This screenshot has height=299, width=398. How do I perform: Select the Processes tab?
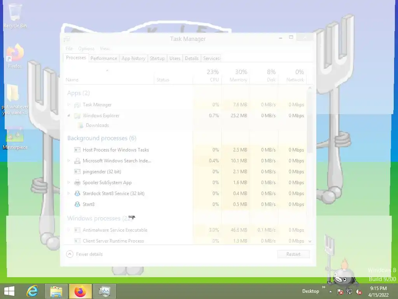(x=76, y=58)
